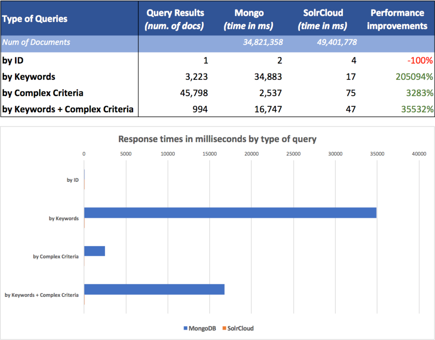Select the "Mongo (time in ms)" column header
Viewport: 435px width, 340px height.
click(x=249, y=19)
